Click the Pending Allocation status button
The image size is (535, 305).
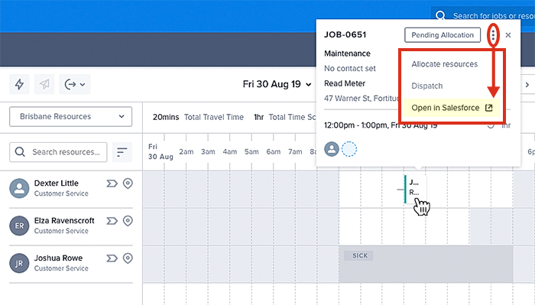coord(443,35)
